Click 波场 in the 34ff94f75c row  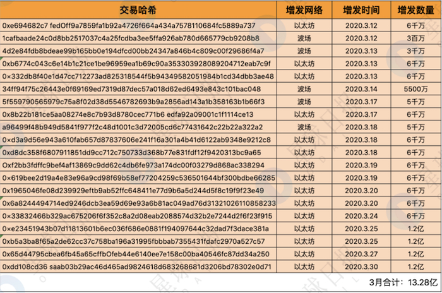tap(304, 89)
